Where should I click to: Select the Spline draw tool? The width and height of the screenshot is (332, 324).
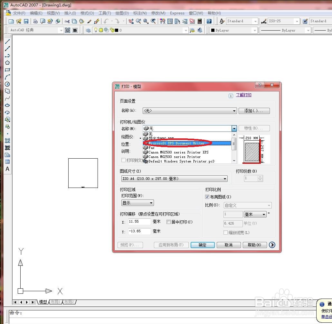point(7,98)
